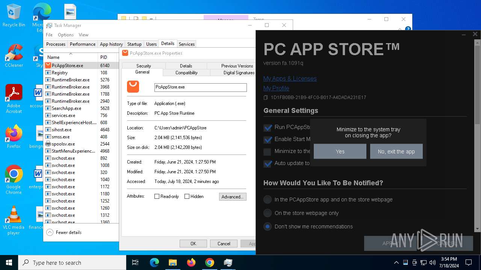Launch Firefox desktop shortcut
This screenshot has width=481, height=270.
pyautogui.click(x=14, y=137)
